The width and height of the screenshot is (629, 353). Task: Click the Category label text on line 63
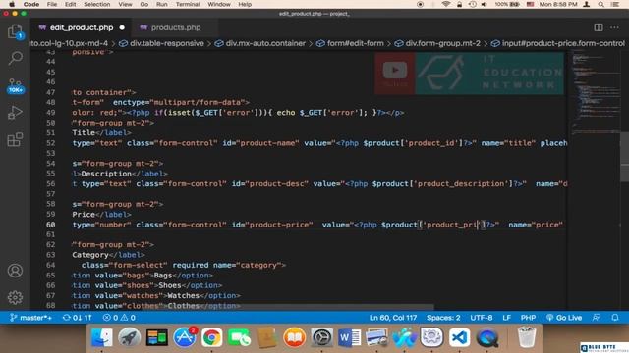(90, 255)
